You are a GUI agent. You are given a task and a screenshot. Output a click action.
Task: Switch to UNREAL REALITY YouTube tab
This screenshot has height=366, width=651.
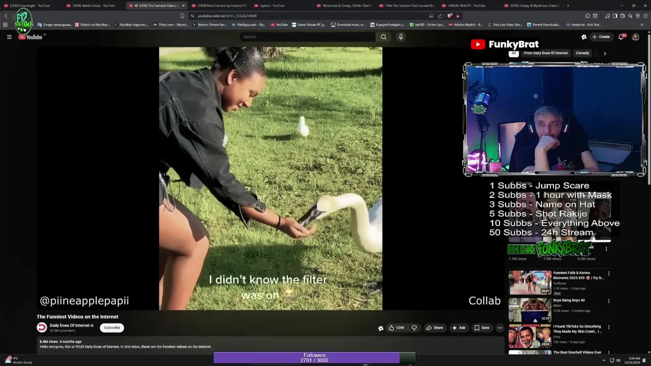point(469,6)
